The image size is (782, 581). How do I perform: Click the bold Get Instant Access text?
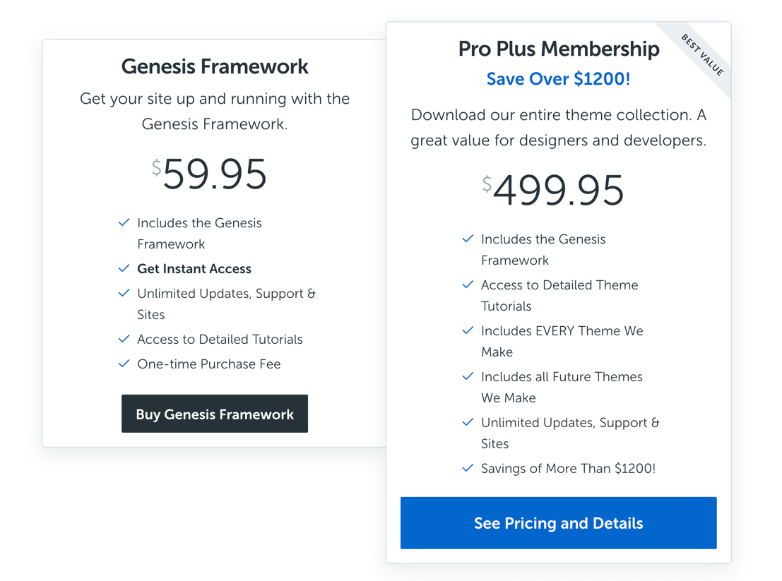(x=194, y=268)
